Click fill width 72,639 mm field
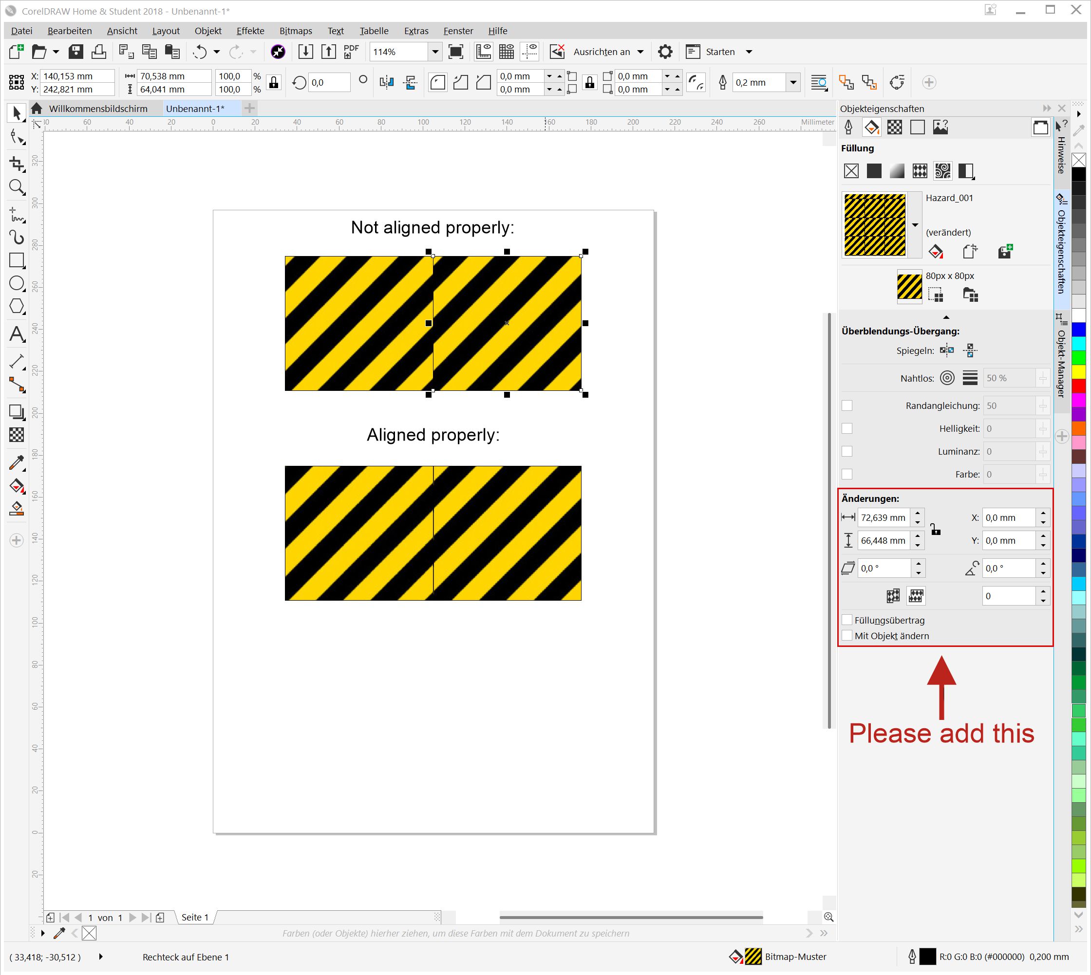1091x975 pixels. [884, 517]
